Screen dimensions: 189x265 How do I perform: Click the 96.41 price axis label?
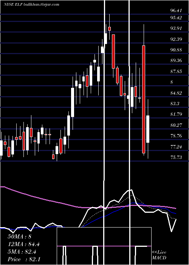(x=176, y=11)
